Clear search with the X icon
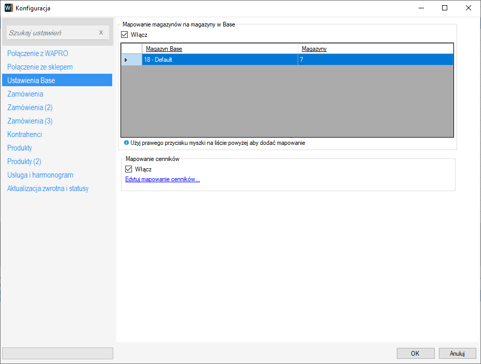 point(101,32)
